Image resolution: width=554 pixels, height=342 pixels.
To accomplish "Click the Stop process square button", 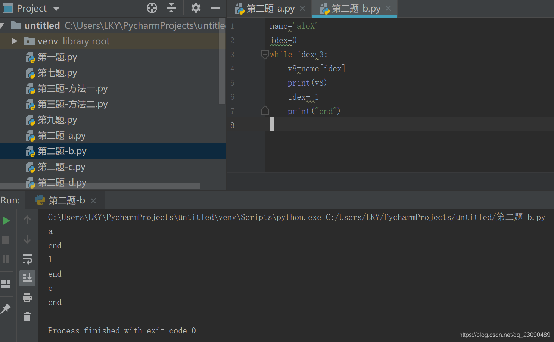I will [6, 240].
